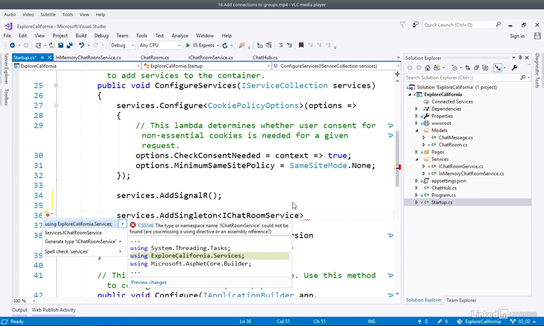Open the VLC Subtitle menu
The width and height of the screenshot is (544, 326).
pos(48,15)
